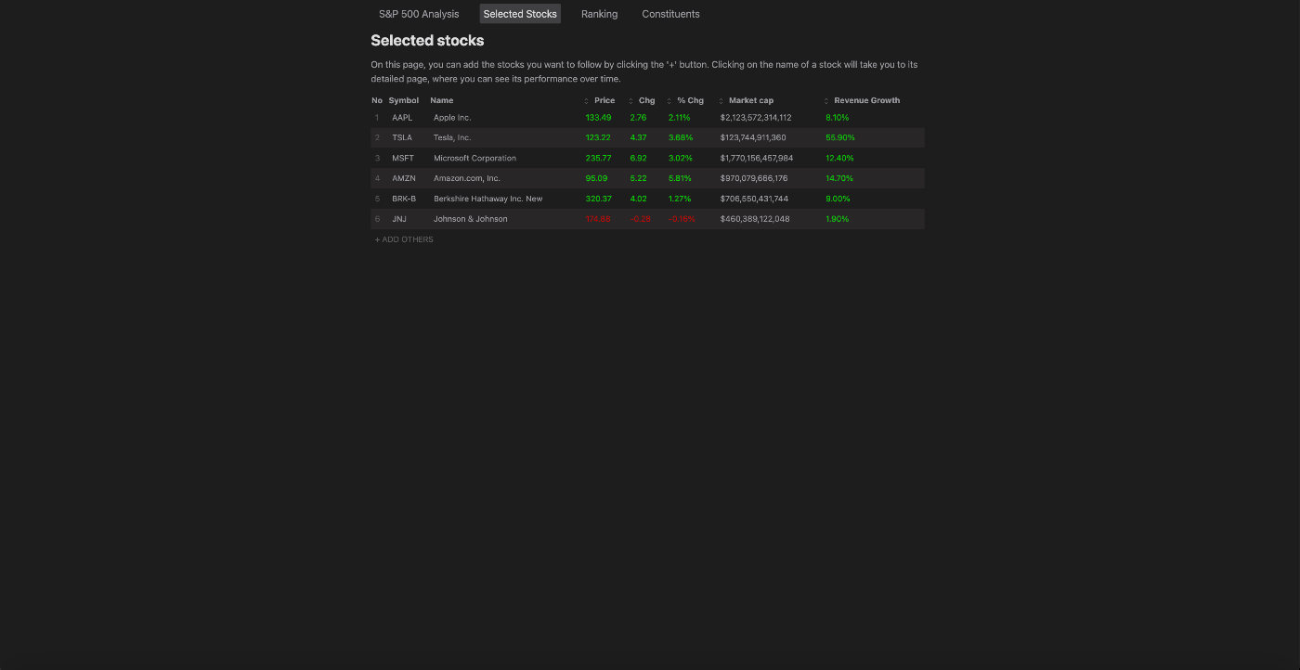
Task: Click the AMZN symbol cell
Action: 404,179
